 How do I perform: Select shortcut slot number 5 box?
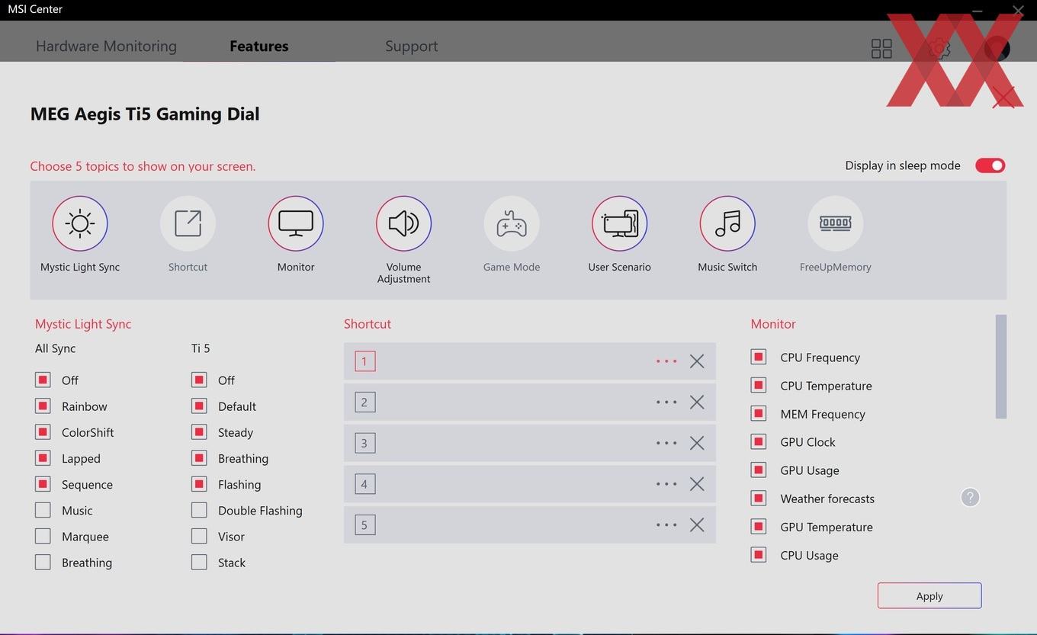coord(364,525)
